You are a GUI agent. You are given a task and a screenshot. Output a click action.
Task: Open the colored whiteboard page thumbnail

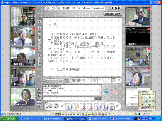click(95, 80)
